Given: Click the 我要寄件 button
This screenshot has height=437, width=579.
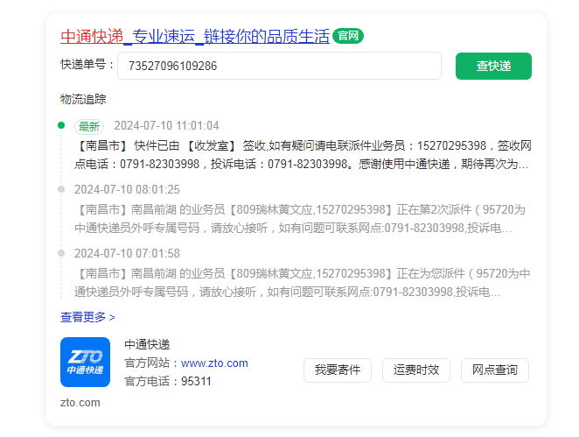Looking at the screenshot, I should pos(338,370).
